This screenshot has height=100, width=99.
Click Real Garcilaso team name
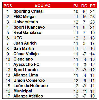27,33
